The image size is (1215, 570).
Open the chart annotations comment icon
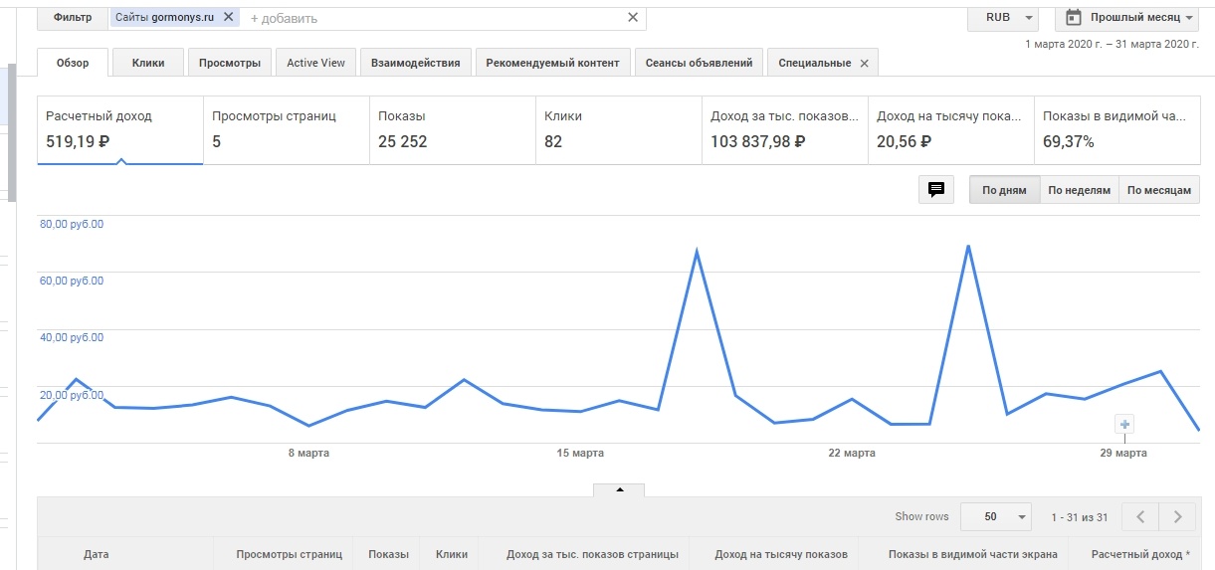[935, 190]
